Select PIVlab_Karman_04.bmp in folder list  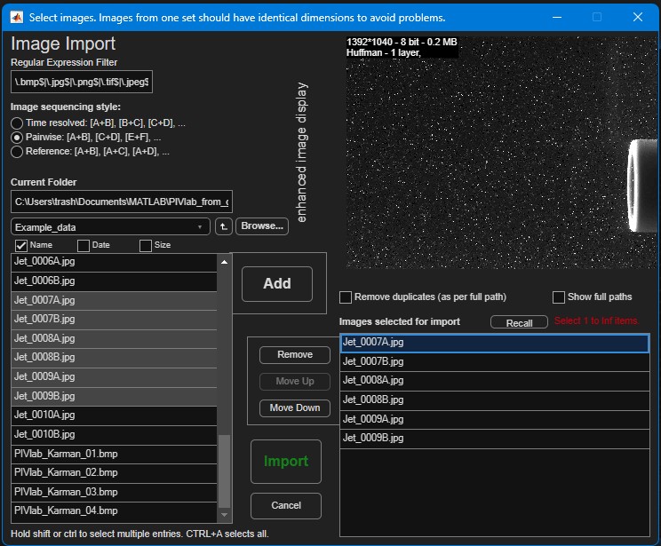(x=115, y=511)
